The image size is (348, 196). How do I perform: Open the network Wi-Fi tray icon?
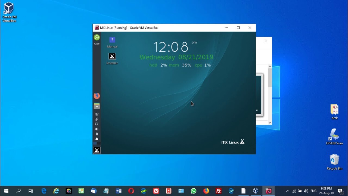pos(294,191)
